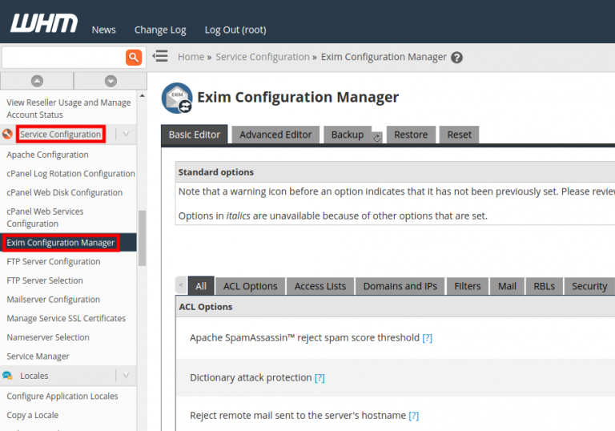
Task: Open cPanel Web Services Configuration
Action: (x=45, y=217)
